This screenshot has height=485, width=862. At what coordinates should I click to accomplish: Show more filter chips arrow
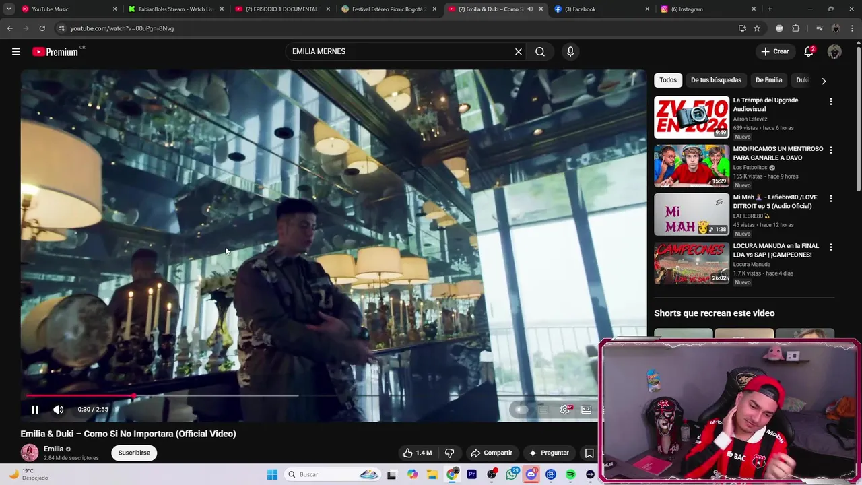[x=824, y=81]
